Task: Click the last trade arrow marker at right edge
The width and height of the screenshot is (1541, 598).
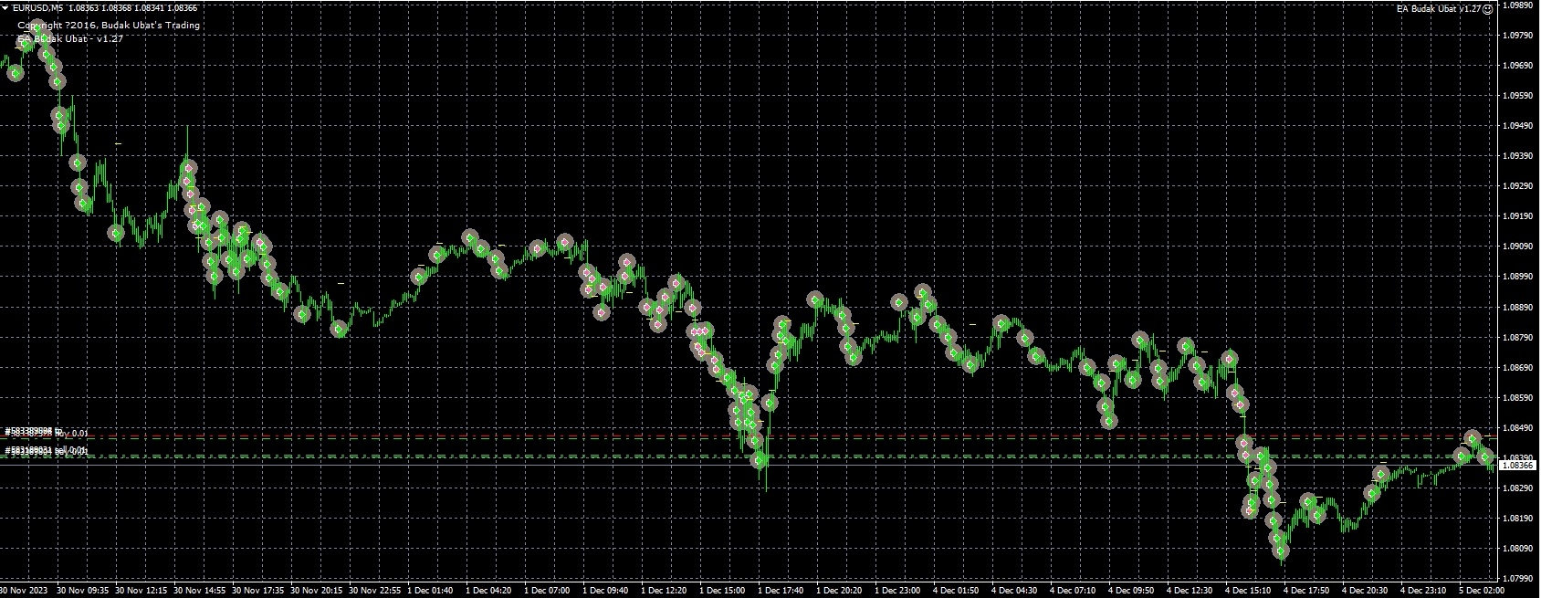Action: 1486,455
